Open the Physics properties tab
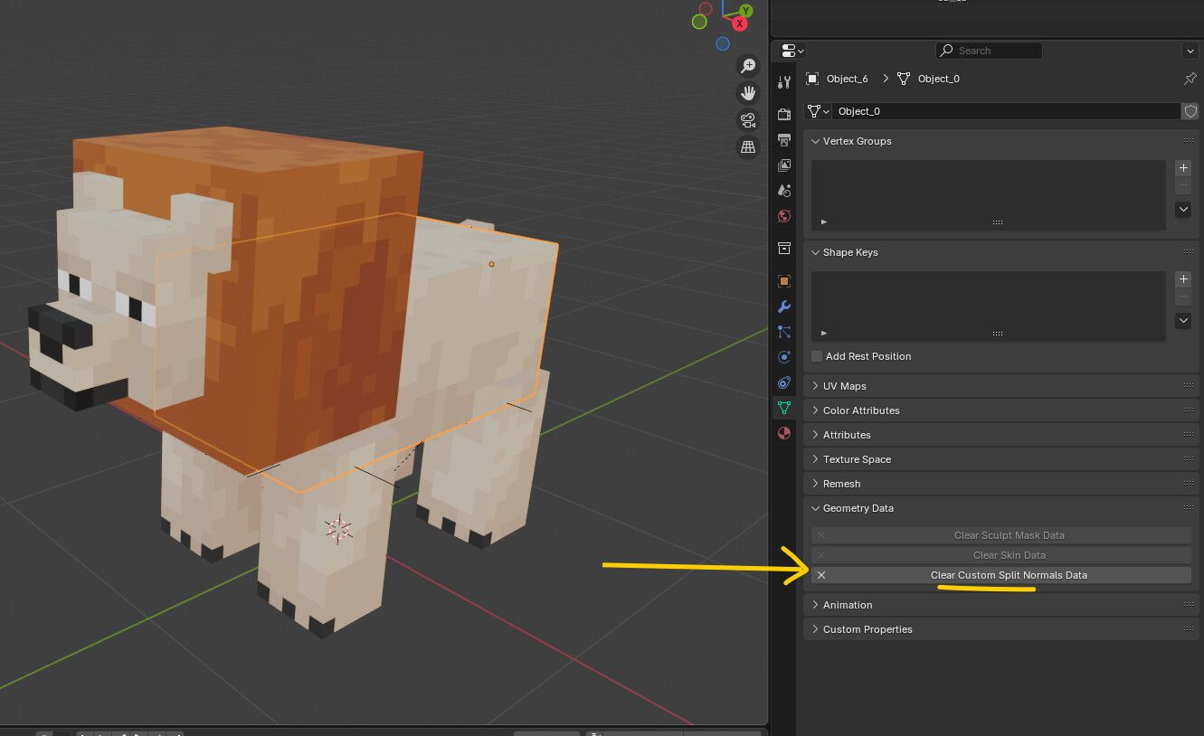The height and width of the screenshot is (736, 1204). pos(784,357)
